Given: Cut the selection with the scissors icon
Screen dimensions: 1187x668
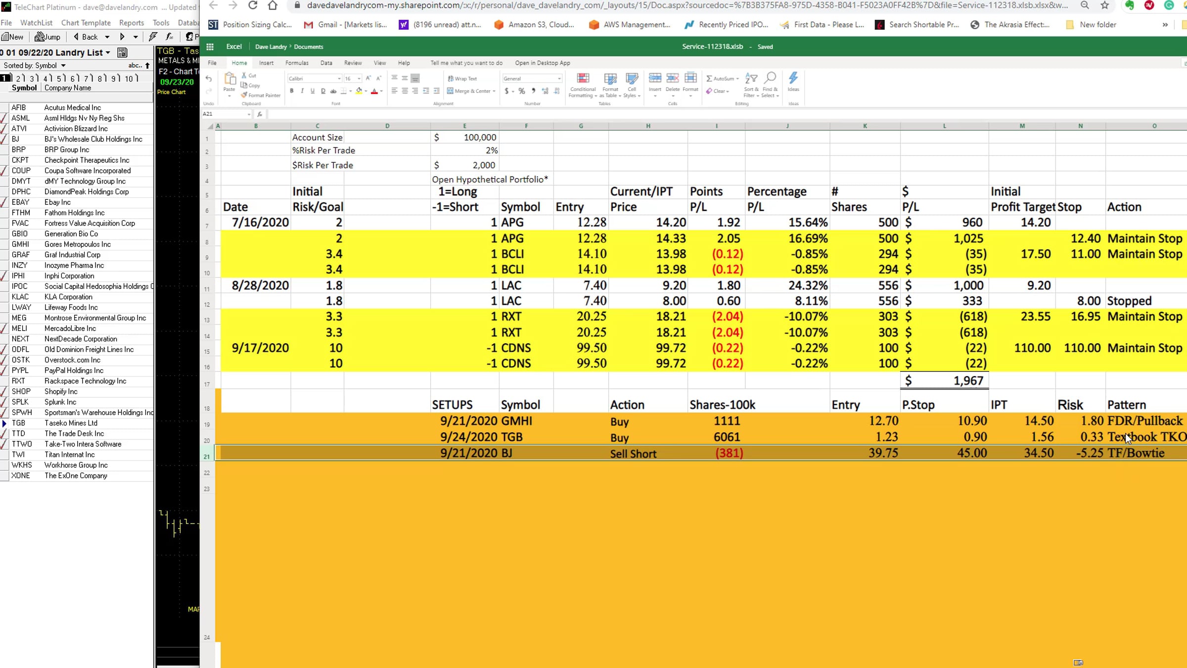Looking at the screenshot, I should pos(244,75).
